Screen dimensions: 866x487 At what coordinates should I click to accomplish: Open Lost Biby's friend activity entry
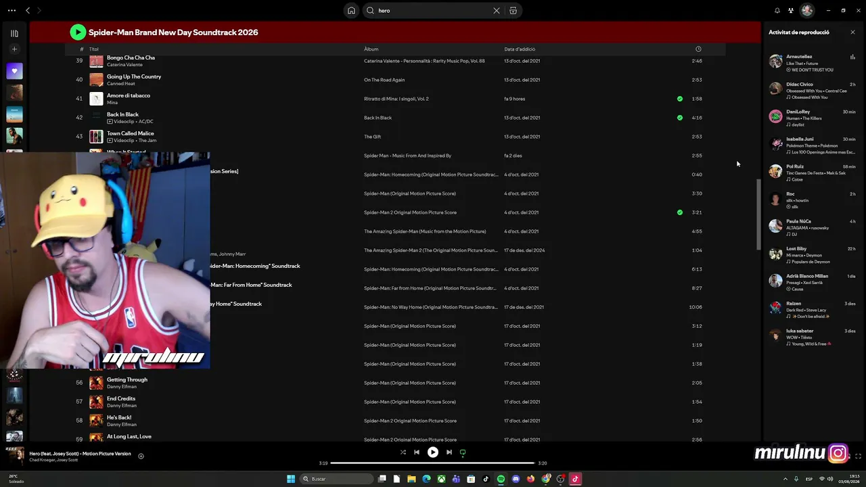[x=813, y=255]
